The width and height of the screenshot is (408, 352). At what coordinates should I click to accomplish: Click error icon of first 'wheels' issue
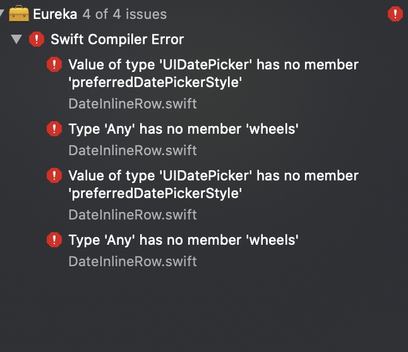pyautogui.click(x=54, y=129)
